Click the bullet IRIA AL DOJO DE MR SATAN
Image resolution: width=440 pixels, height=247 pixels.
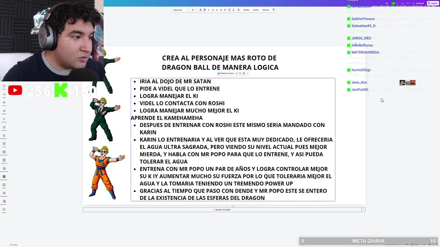tap(175, 81)
